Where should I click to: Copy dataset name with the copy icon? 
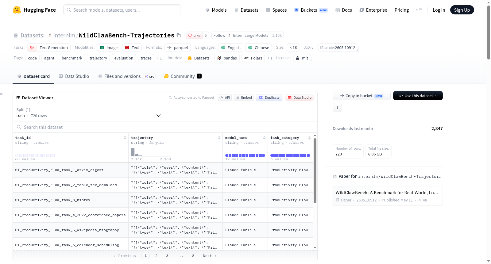click(179, 35)
